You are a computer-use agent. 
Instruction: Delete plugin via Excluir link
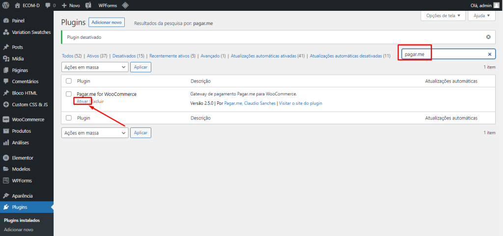[98, 101]
